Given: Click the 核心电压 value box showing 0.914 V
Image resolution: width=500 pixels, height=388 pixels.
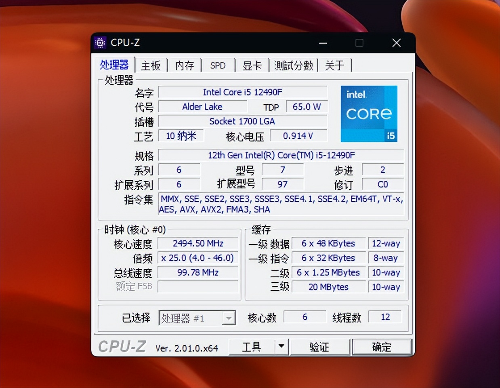Looking at the screenshot, I should [298, 136].
